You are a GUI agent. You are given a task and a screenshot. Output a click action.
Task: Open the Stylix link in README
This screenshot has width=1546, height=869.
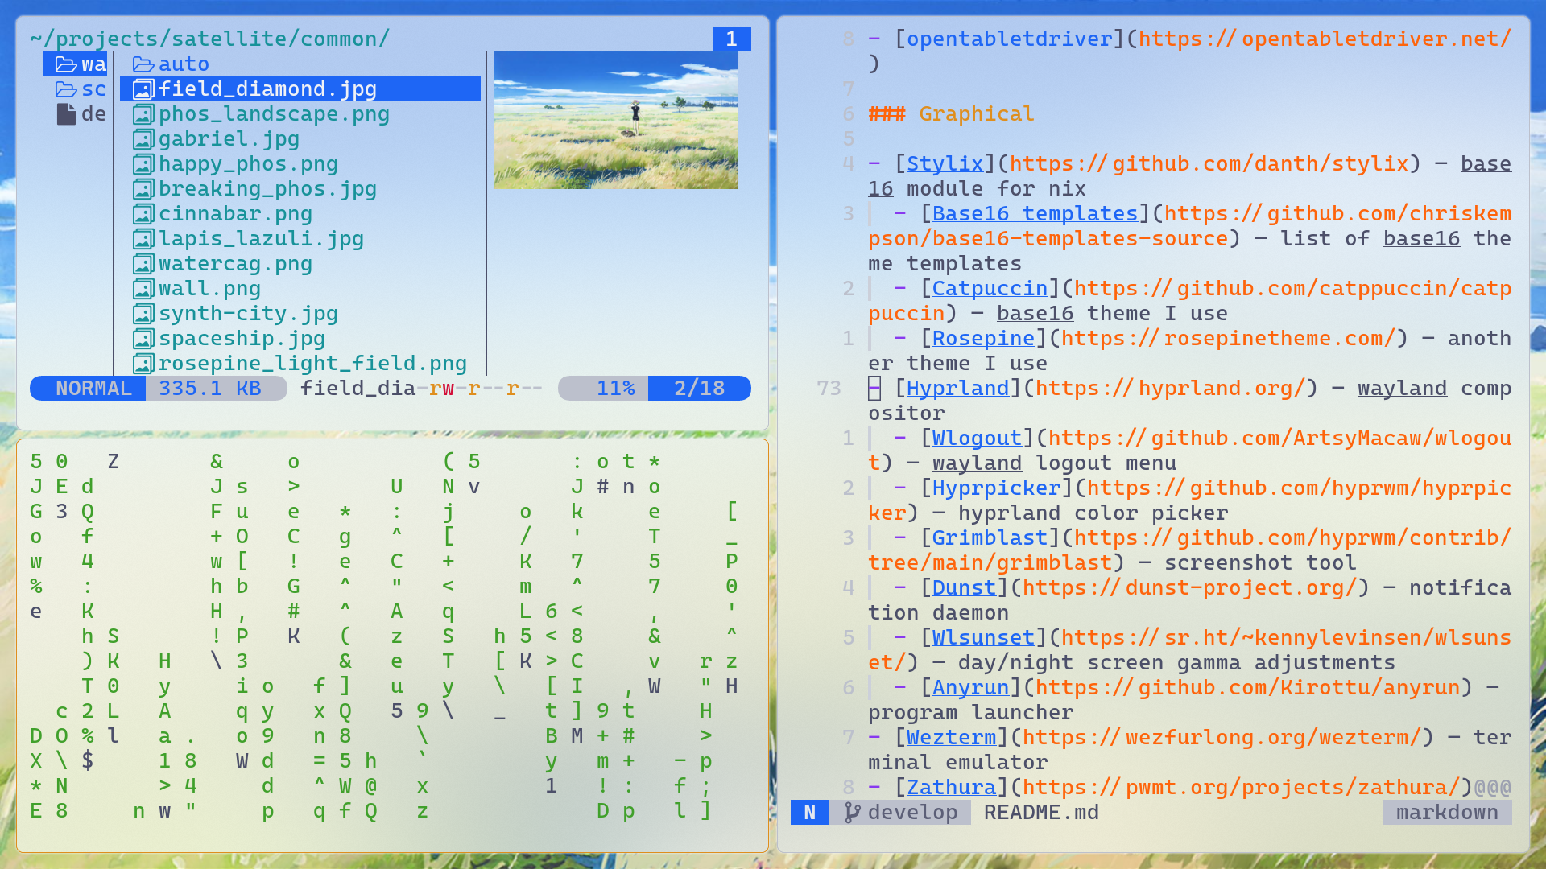click(945, 164)
